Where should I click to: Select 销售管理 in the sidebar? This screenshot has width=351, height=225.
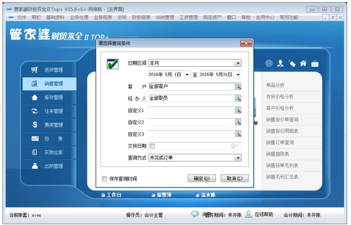49,83
